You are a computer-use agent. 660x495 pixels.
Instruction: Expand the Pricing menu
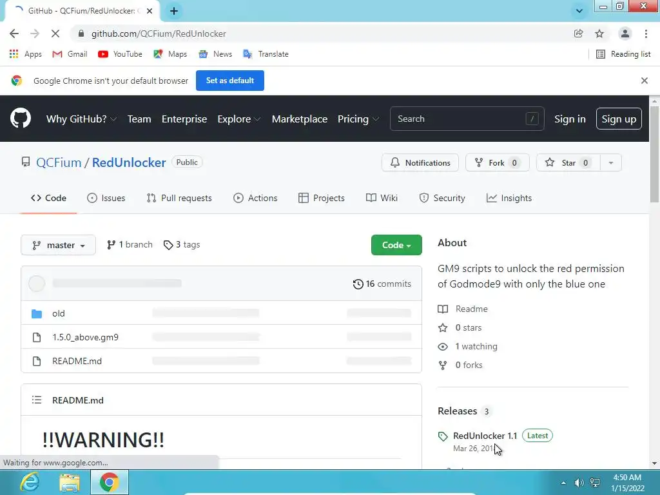tap(358, 119)
